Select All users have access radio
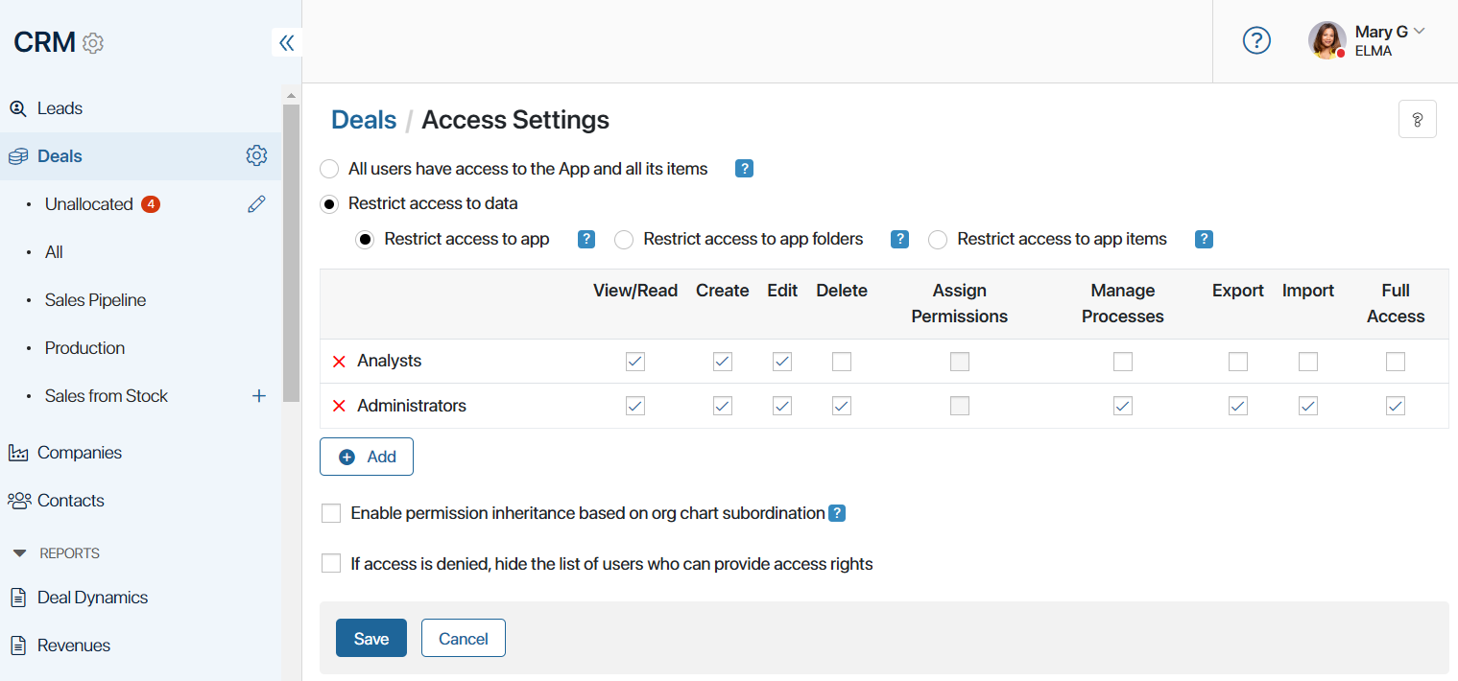The width and height of the screenshot is (1458, 681). (329, 170)
